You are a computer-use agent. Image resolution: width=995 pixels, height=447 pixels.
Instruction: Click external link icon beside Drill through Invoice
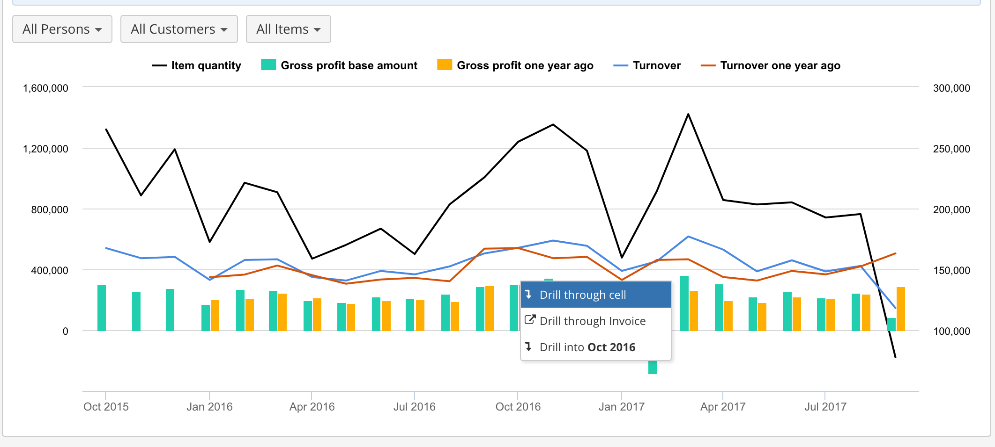(529, 320)
